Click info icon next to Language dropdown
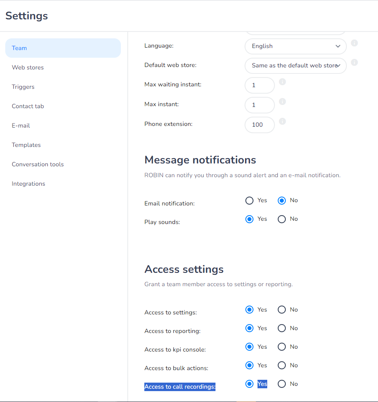378x402 pixels. click(x=354, y=43)
